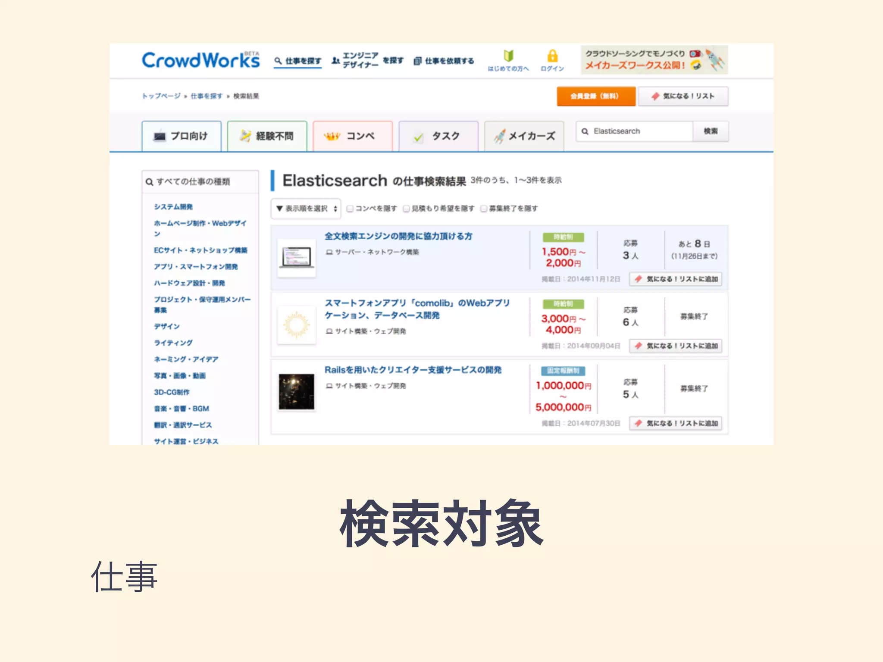Click the 検索結果 breadcrumb text
Screen dimensions: 883x662
click(x=246, y=96)
